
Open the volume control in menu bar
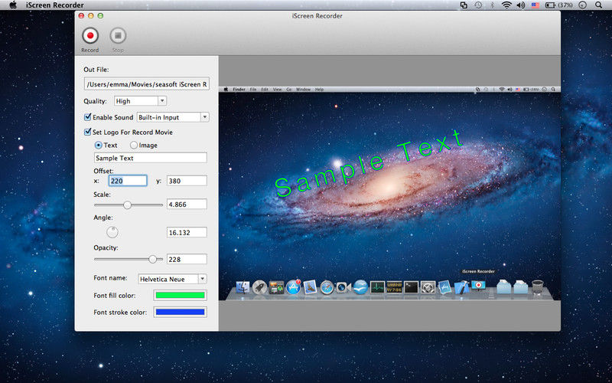click(521, 5)
